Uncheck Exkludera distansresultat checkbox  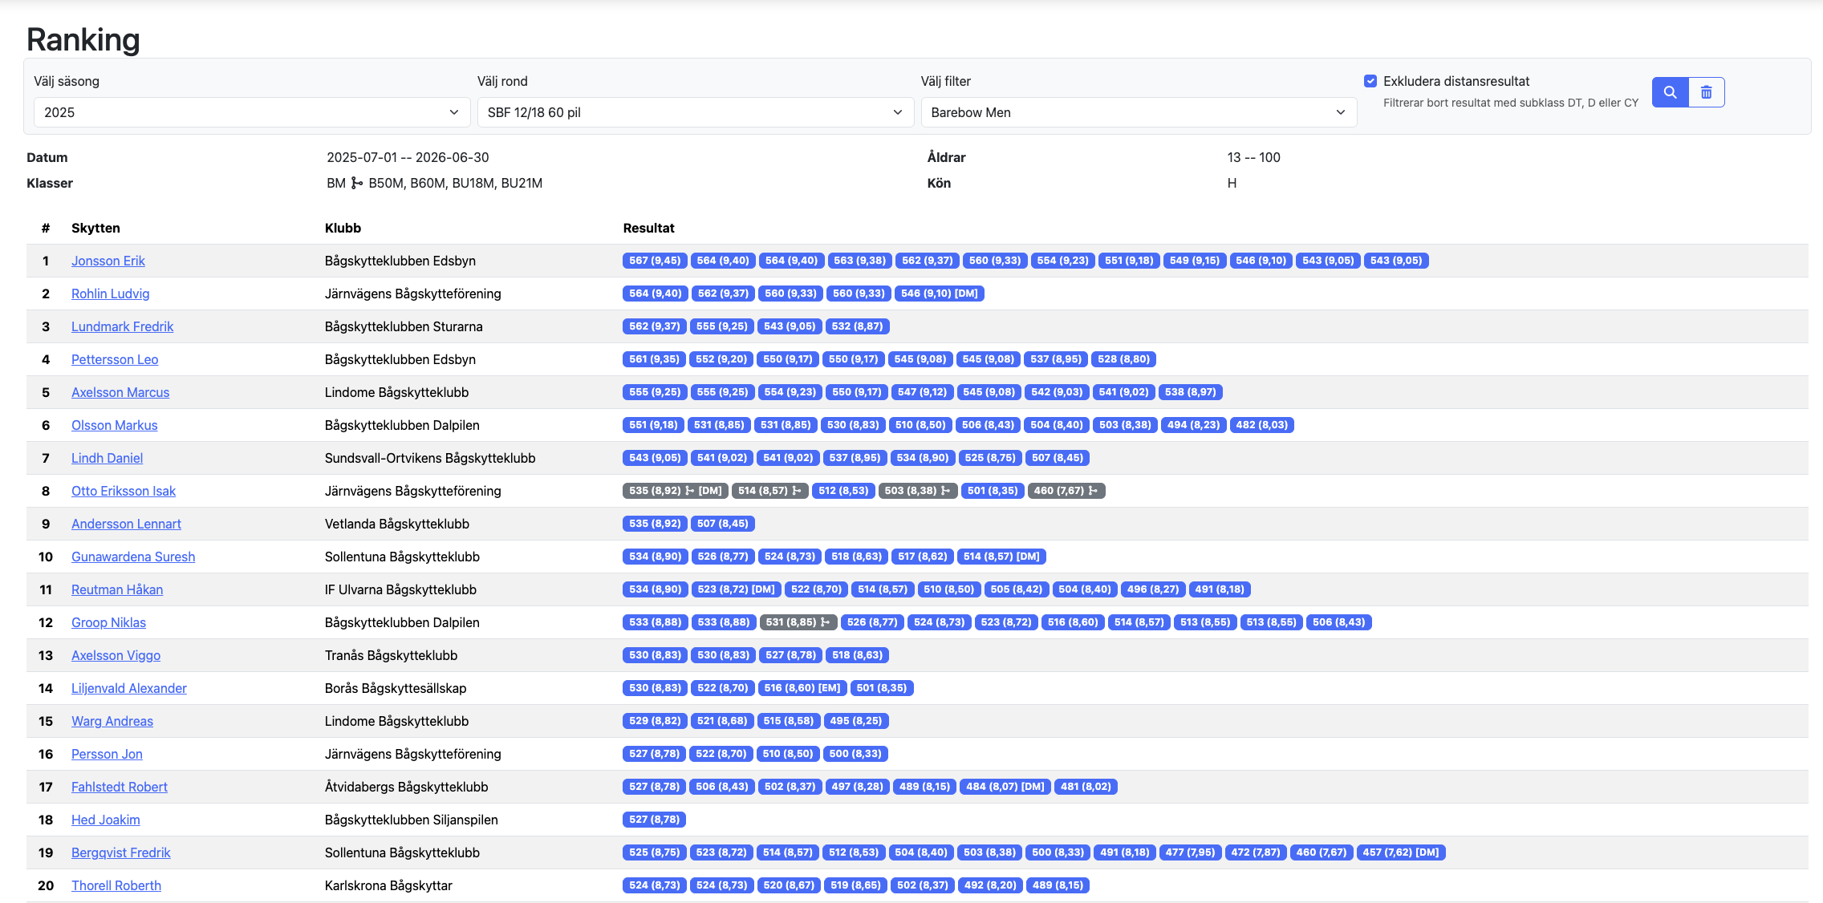pos(1370,81)
